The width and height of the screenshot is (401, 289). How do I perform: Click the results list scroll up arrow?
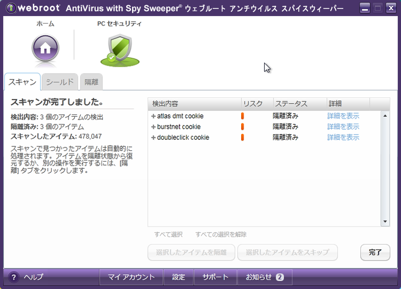(385, 116)
